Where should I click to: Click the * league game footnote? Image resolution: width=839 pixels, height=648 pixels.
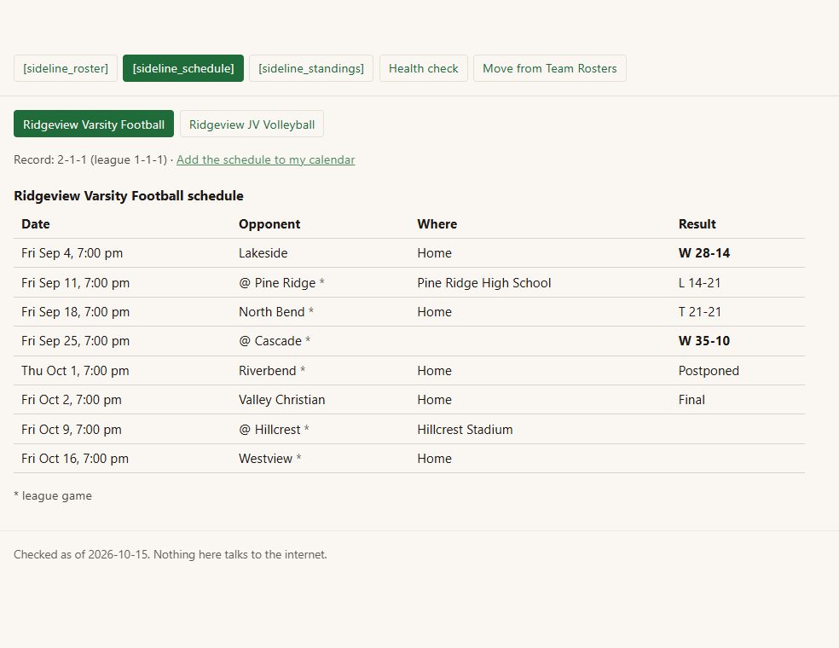53,496
